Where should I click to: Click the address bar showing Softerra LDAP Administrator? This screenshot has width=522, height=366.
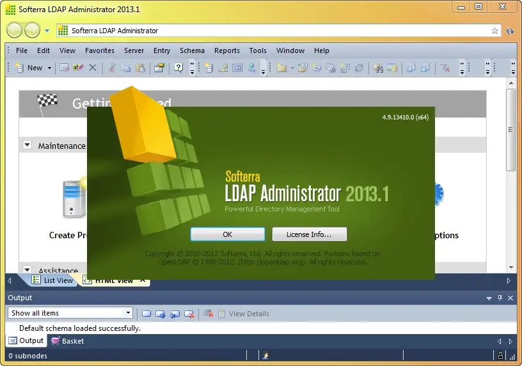click(x=278, y=31)
